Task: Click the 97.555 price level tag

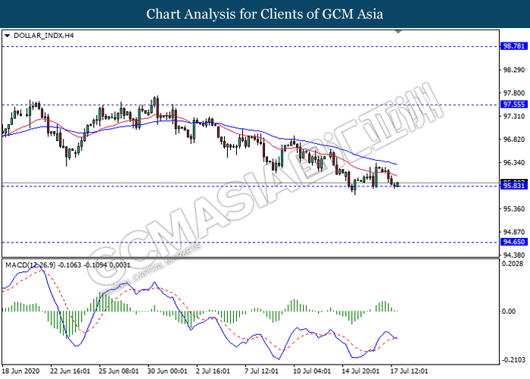Action: tap(513, 105)
